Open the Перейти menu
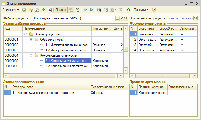201x120 pixels. [141, 10]
